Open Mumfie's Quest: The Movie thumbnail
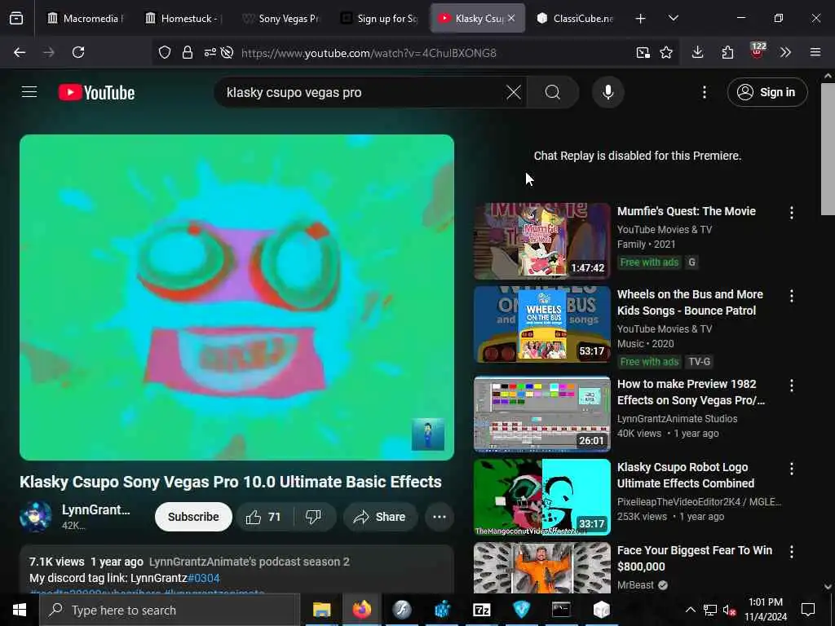 coord(542,241)
